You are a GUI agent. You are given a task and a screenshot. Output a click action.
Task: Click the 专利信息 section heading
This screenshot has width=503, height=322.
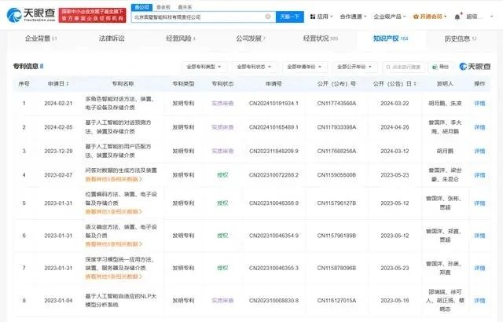(x=26, y=66)
